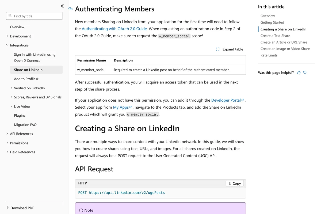Expand the Permissions tree node
321x214 pixels.
point(7,143)
